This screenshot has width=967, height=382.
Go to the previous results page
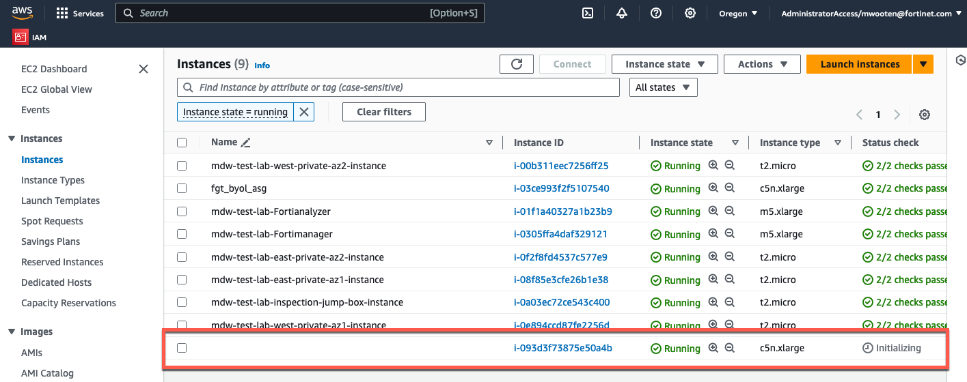click(860, 115)
